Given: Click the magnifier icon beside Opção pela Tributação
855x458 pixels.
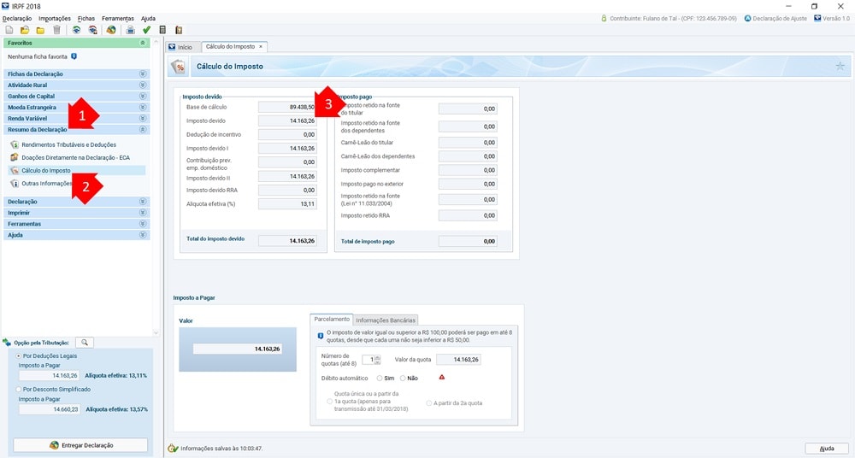Looking at the screenshot, I should pos(84,343).
